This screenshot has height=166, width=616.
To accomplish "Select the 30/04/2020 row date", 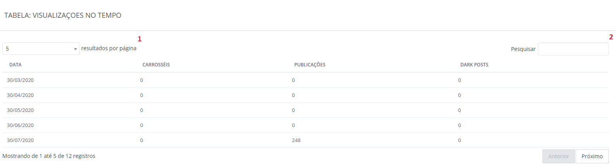I will tap(20, 95).
